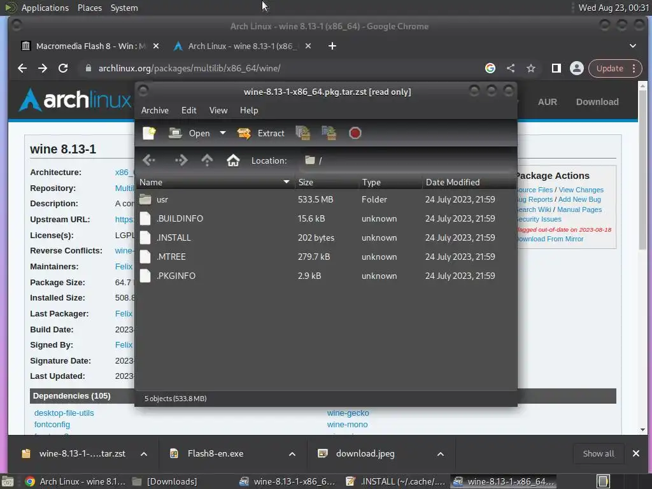652x489 pixels.
Task: Sort files by the Name column header
Action: [215, 182]
